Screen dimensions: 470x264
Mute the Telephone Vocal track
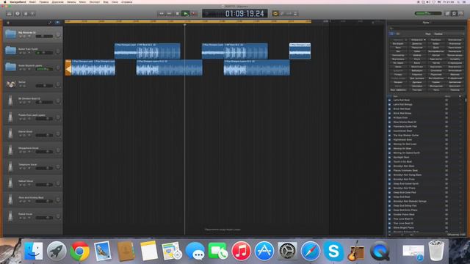tap(21, 168)
